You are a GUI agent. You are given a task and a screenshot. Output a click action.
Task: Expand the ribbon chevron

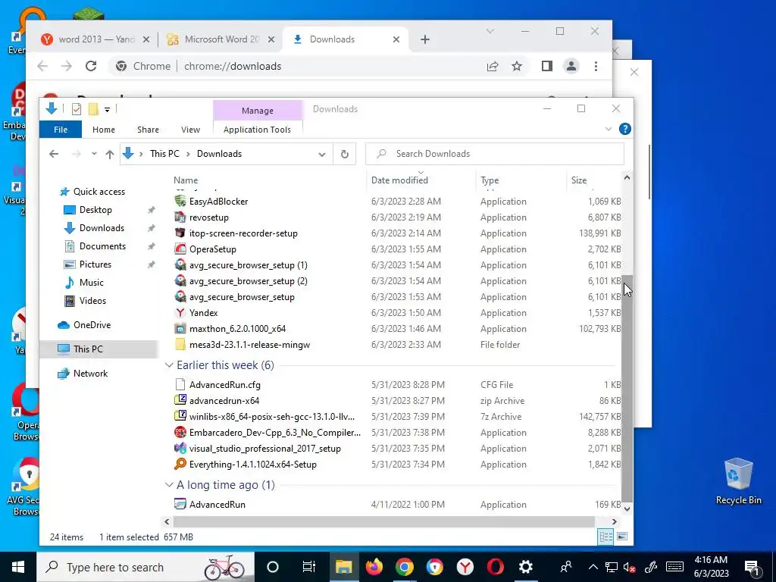coord(609,129)
